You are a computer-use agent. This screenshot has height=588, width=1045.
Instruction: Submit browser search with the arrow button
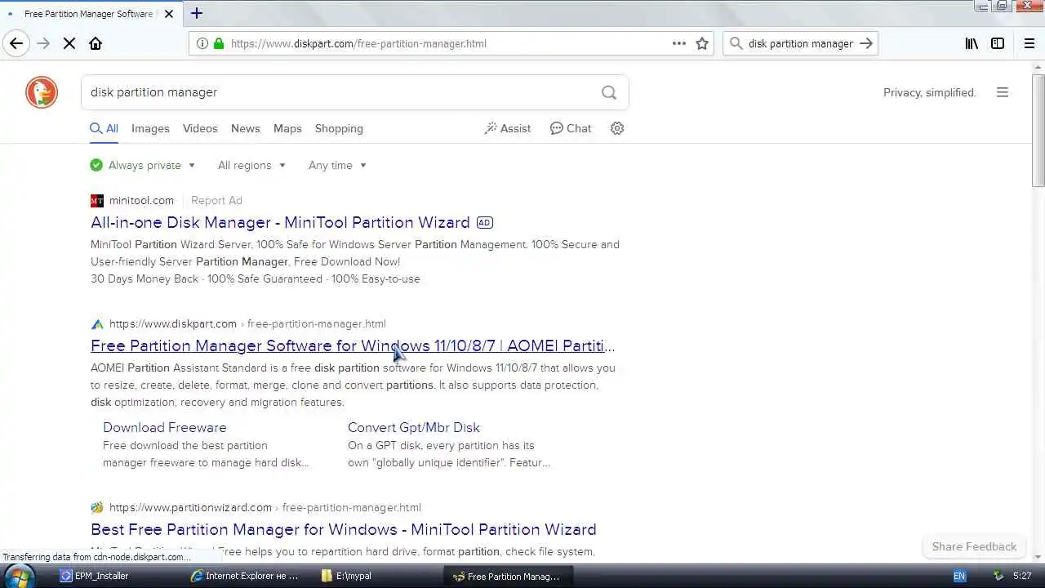pos(866,43)
